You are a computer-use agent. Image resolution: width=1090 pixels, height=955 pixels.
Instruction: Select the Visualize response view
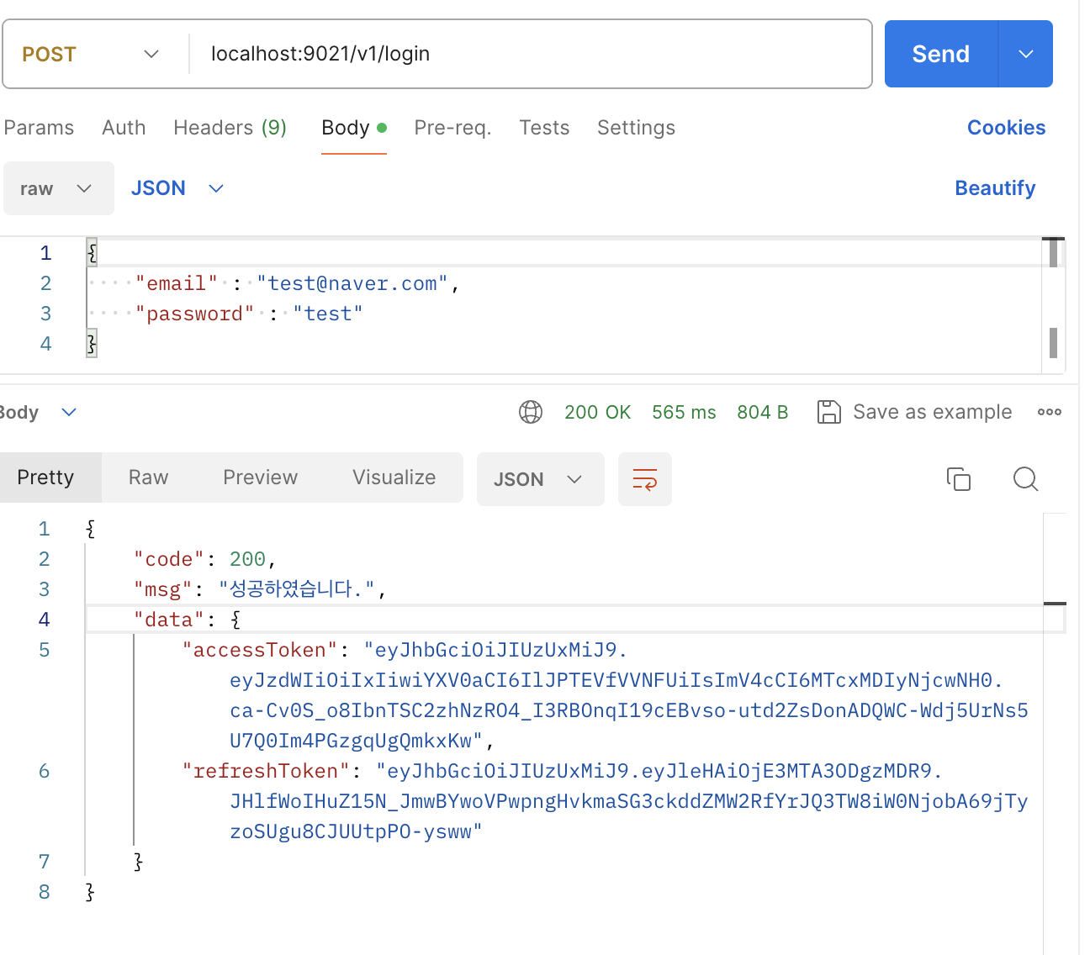(394, 477)
